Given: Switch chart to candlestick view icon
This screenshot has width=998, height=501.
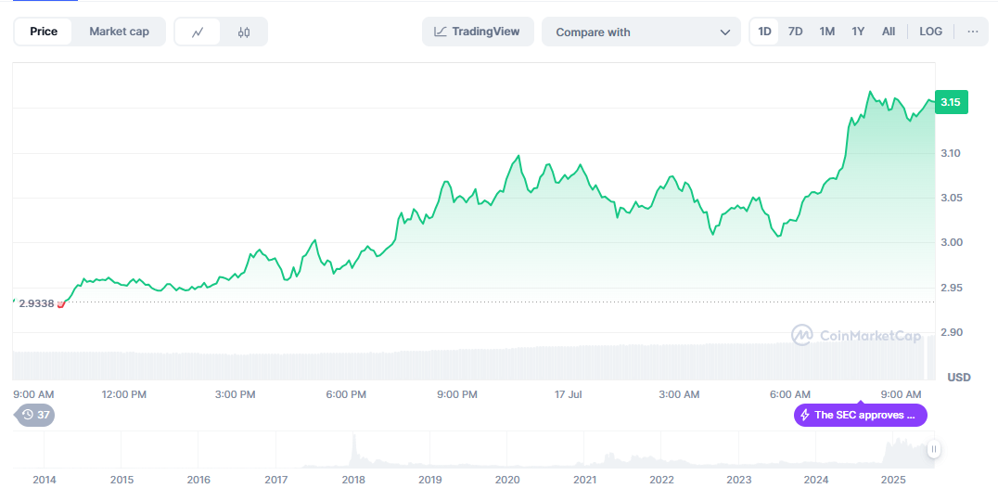Looking at the screenshot, I should click(244, 32).
